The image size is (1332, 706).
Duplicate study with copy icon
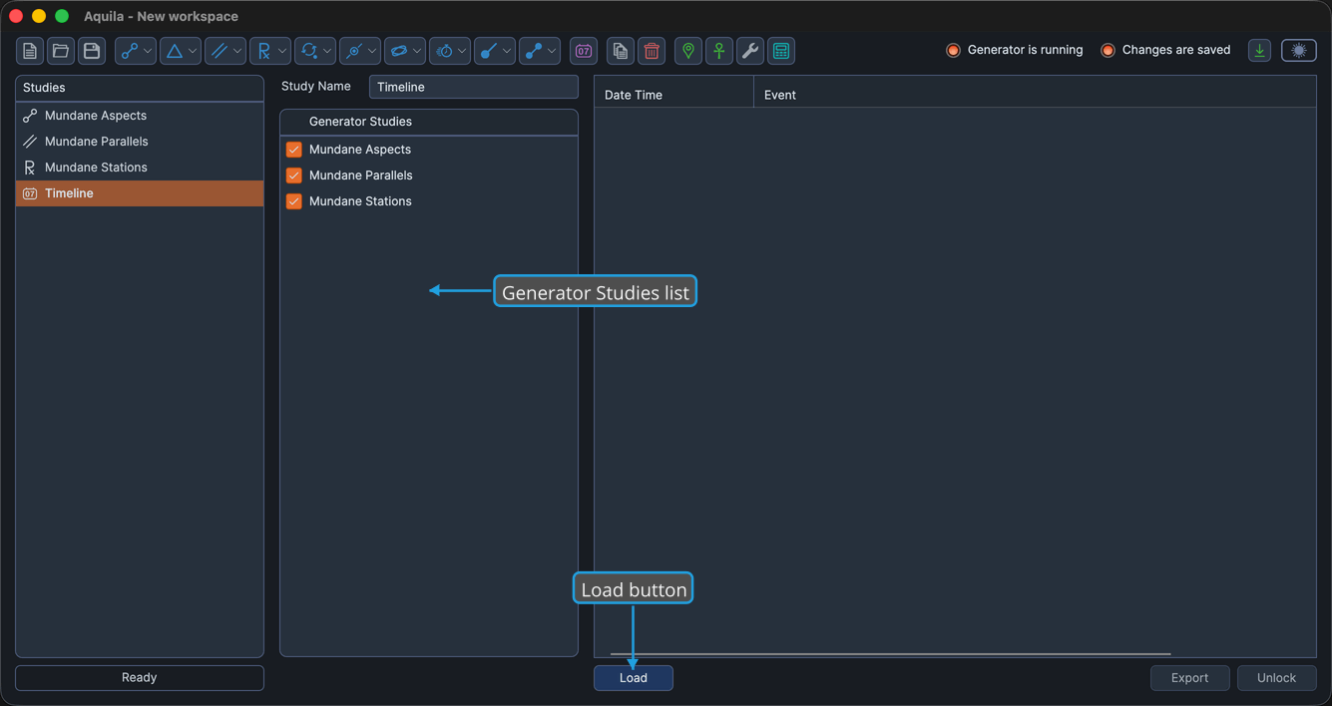coord(621,51)
